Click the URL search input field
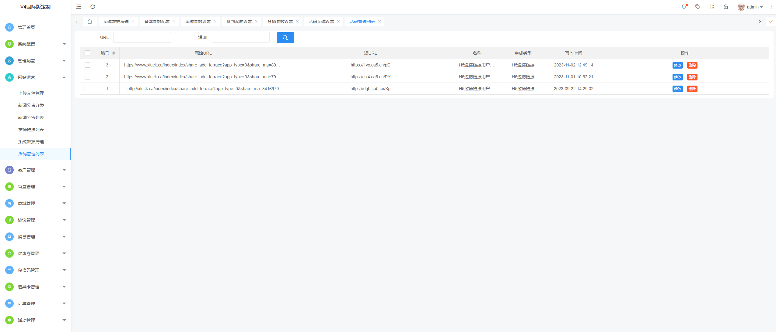This screenshot has width=776, height=332. (x=142, y=38)
